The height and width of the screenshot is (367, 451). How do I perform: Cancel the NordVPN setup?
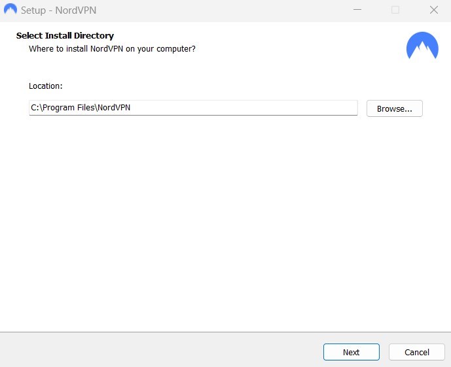click(x=417, y=352)
